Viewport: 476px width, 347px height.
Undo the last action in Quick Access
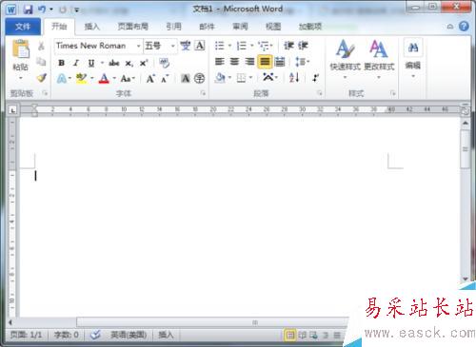pyautogui.click(x=42, y=10)
